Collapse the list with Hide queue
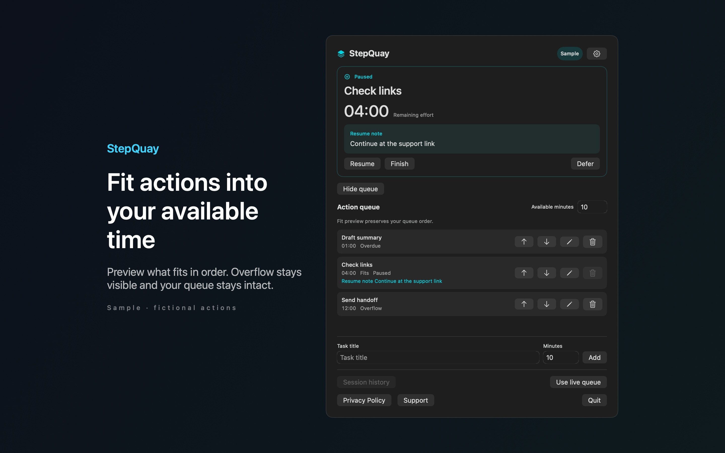 click(360, 189)
